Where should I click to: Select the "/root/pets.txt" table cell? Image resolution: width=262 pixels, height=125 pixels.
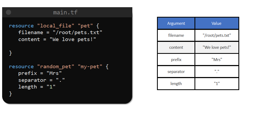[x=216, y=35]
